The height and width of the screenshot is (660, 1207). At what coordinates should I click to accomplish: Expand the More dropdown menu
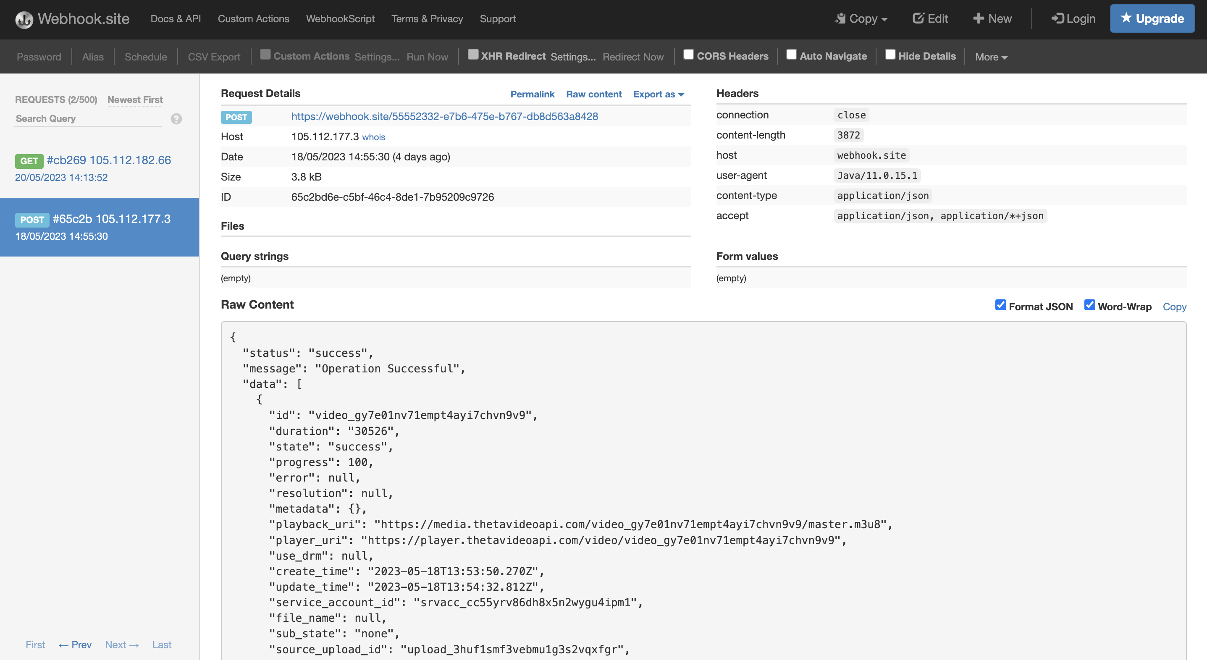991,57
